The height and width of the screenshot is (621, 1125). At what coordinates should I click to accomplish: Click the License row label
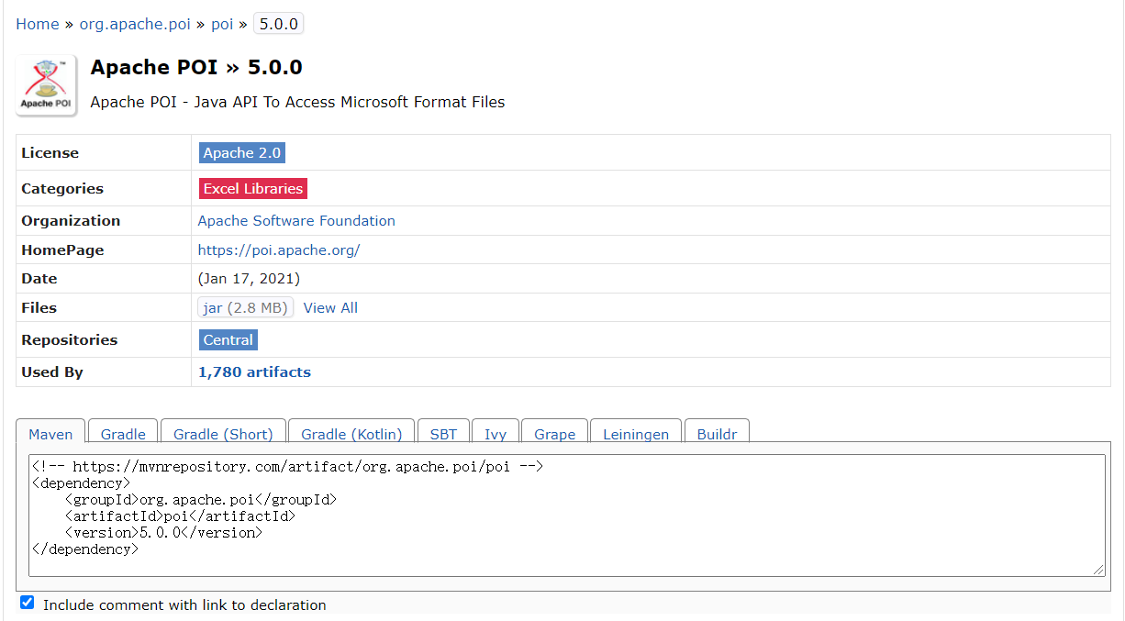50,153
